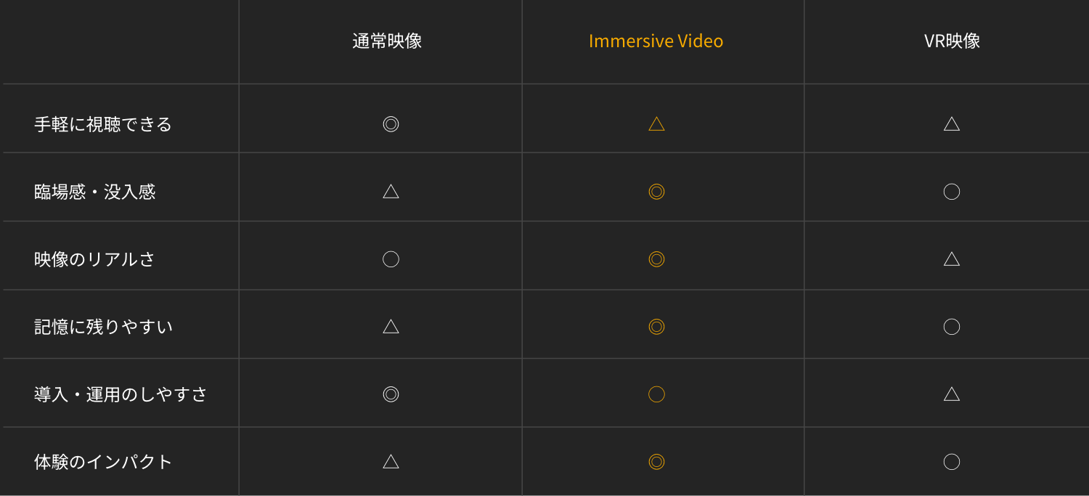1089x496 pixels.
Task: Select the orange double circle in 臨場感・没入感 row
Action: tap(656, 192)
